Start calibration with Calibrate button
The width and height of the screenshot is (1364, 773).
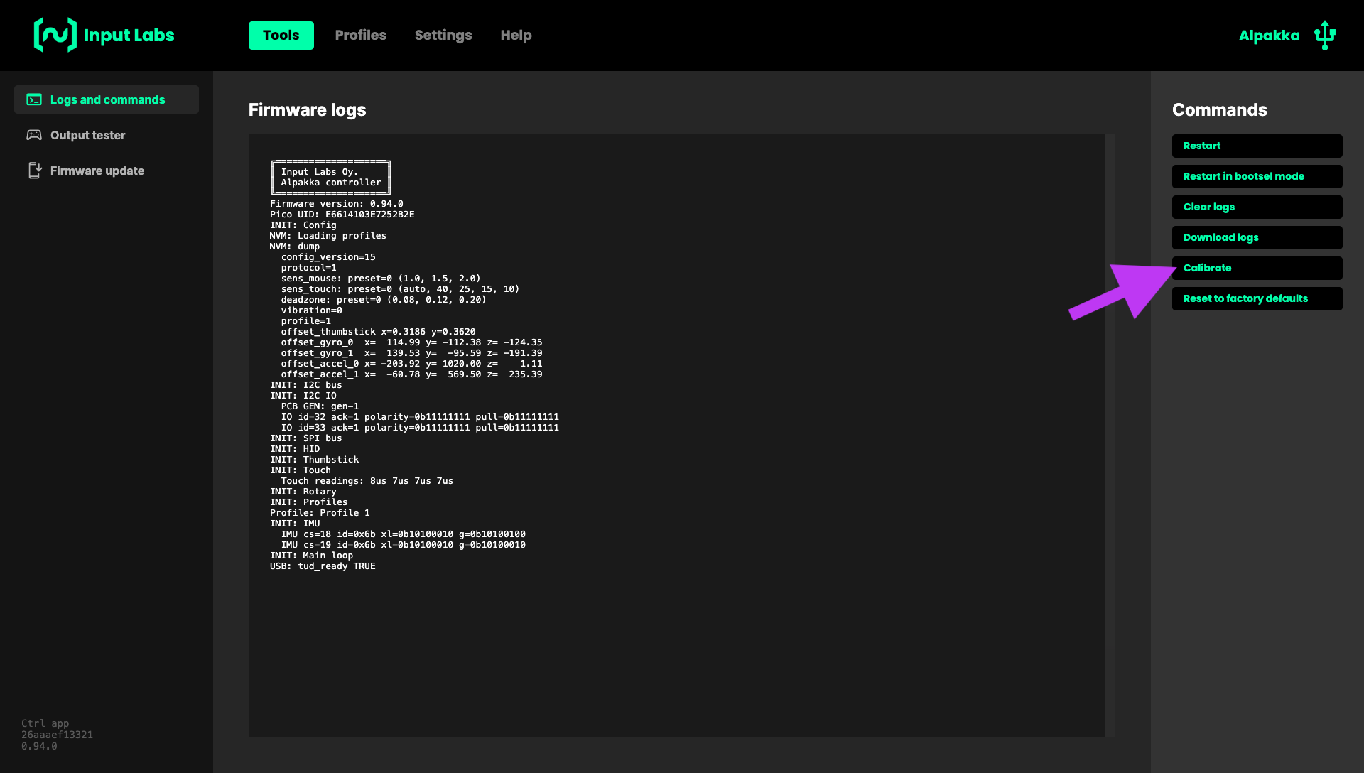point(1256,268)
